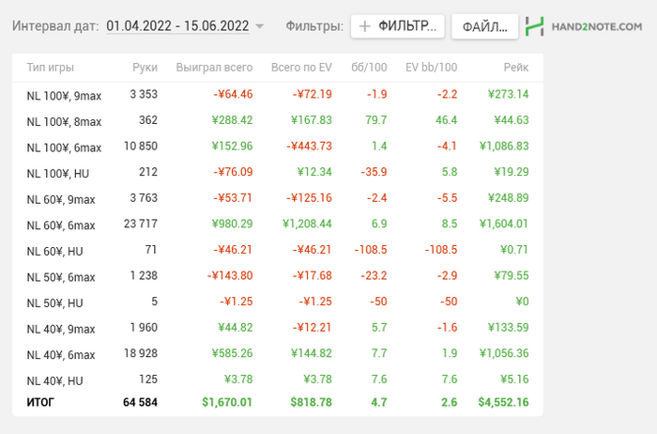Viewport: 657px width, 434px height.
Task: Click total winnings $1,670.01
Action: 227,403
